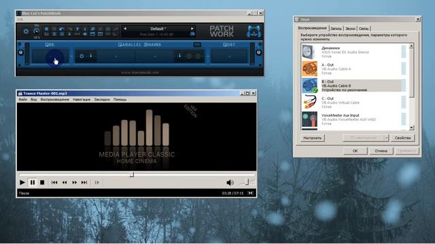Click the Blue Cat headphones logo
435x244 pixels.
[x=254, y=31]
